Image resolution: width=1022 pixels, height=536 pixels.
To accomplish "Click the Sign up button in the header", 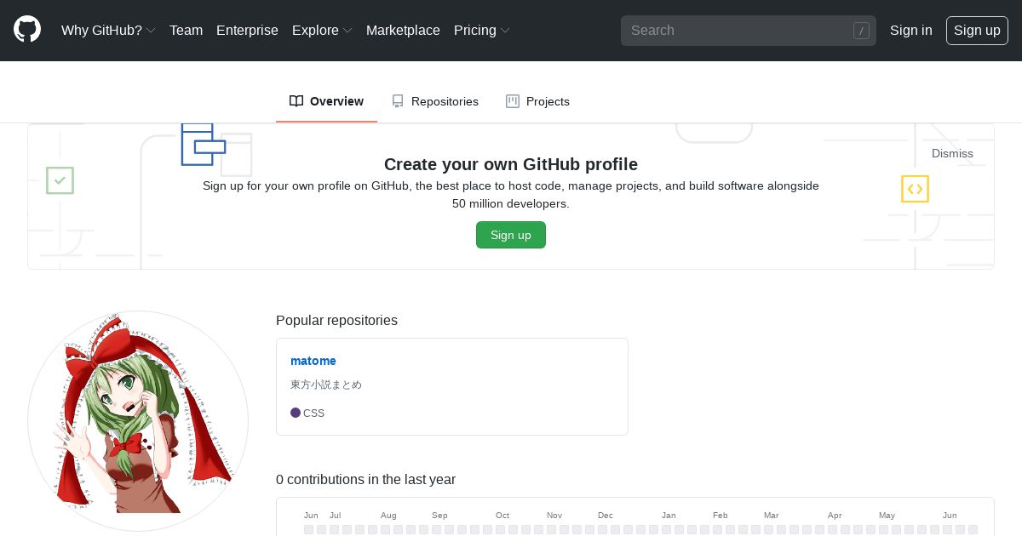I will click(x=977, y=30).
